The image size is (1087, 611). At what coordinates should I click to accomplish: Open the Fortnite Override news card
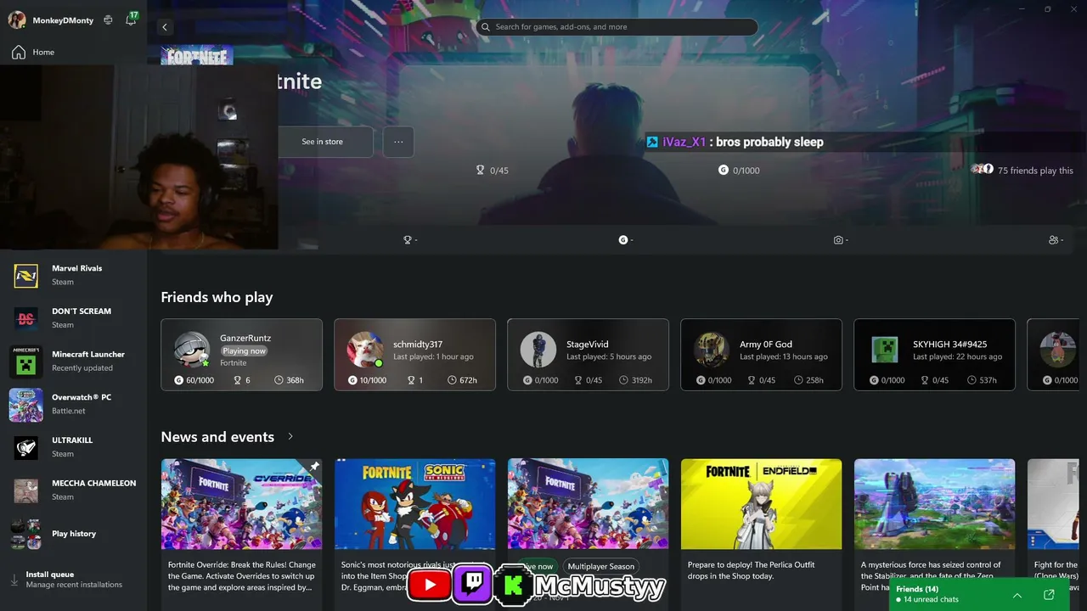(x=242, y=535)
